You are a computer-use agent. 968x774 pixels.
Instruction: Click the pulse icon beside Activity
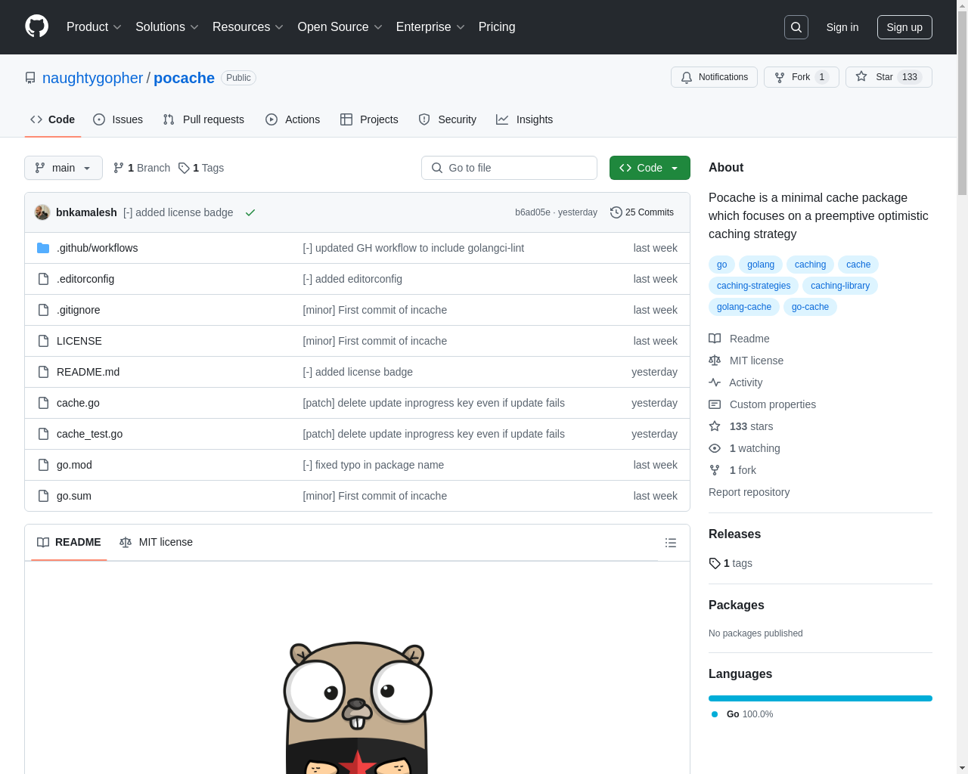(x=715, y=382)
